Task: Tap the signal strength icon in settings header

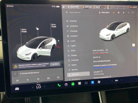Action: click(x=133, y=13)
